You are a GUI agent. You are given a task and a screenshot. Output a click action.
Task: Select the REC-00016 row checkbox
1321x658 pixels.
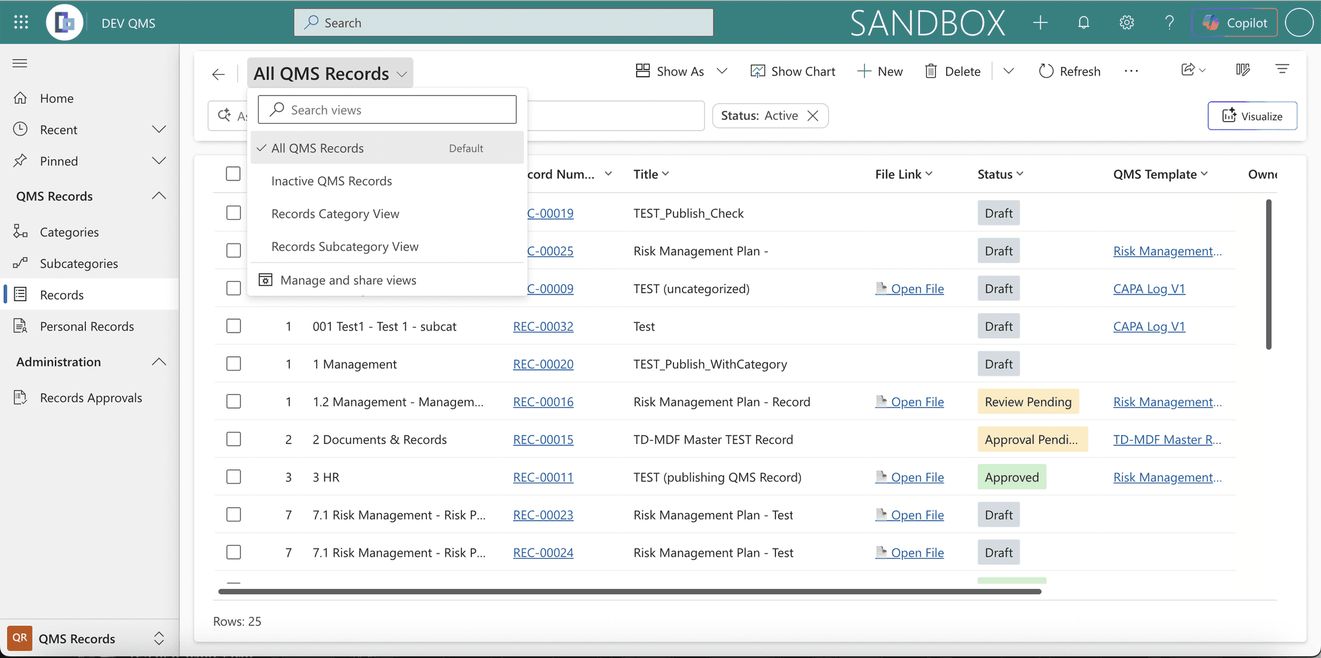(x=233, y=402)
